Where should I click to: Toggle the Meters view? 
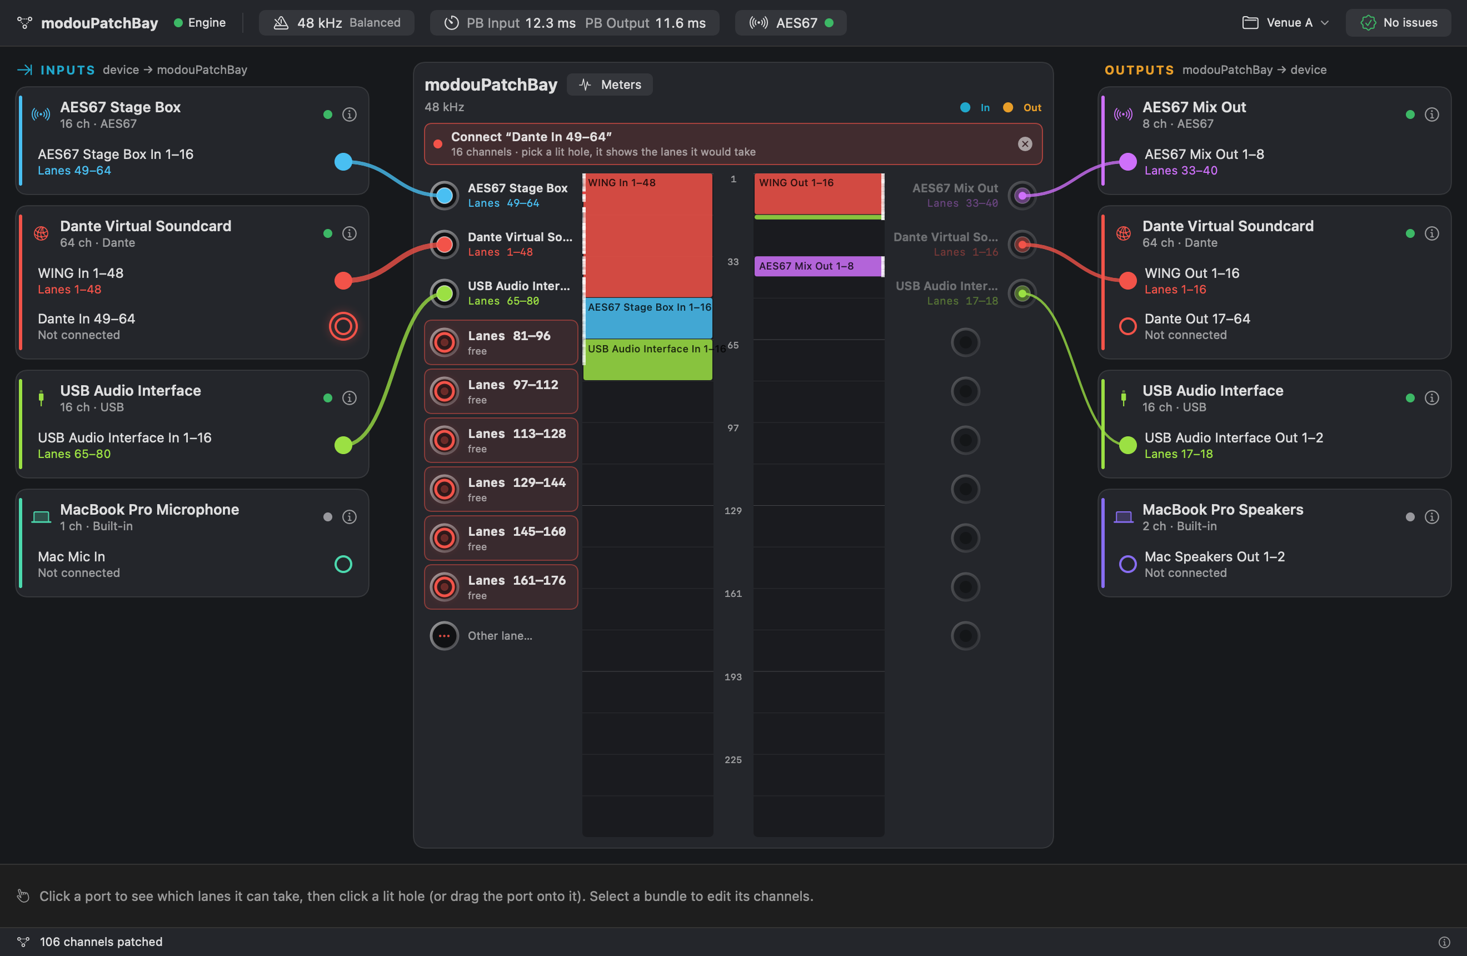[610, 84]
